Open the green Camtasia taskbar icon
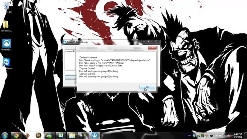Screen dimensions: 247x139 point(61,136)
